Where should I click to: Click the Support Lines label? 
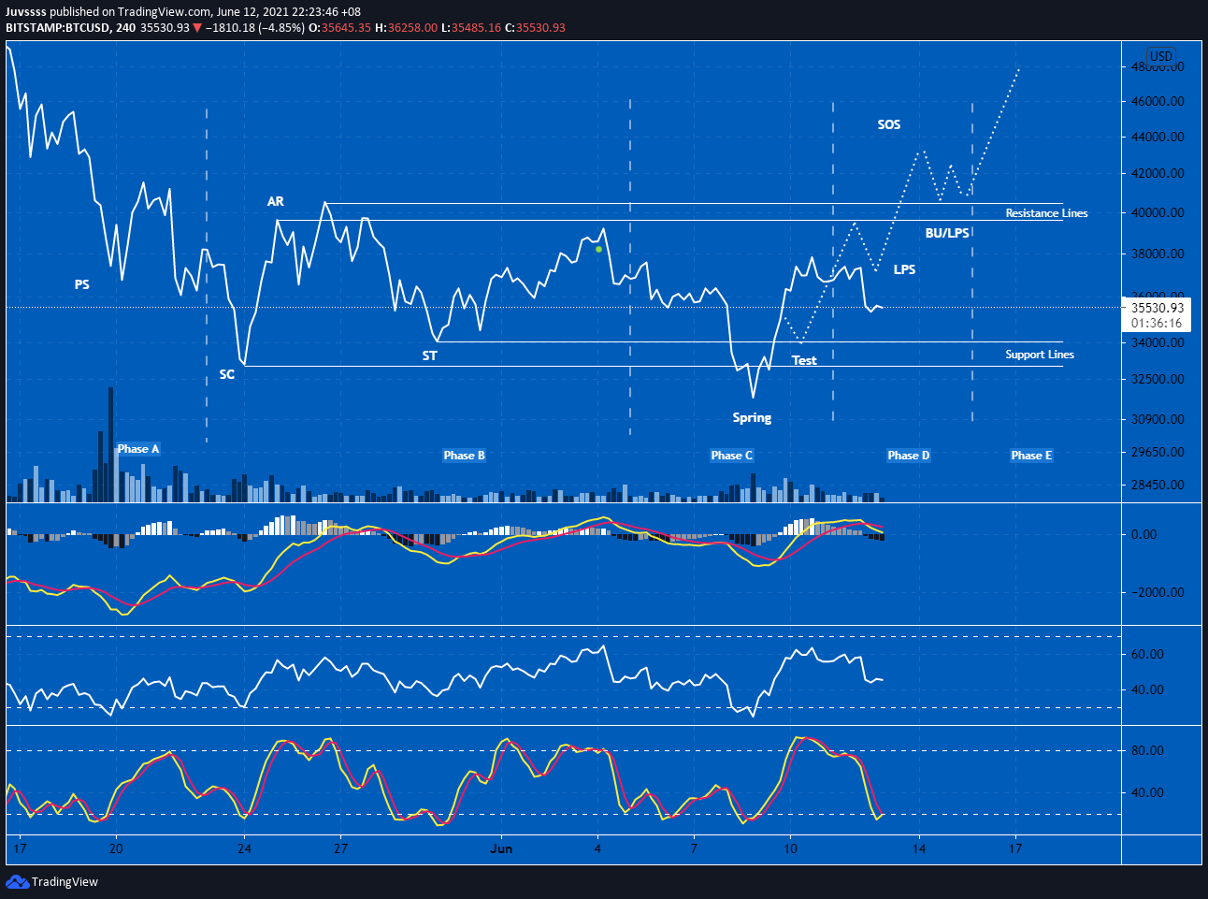pyautogui.click(x=1040, y=355)
